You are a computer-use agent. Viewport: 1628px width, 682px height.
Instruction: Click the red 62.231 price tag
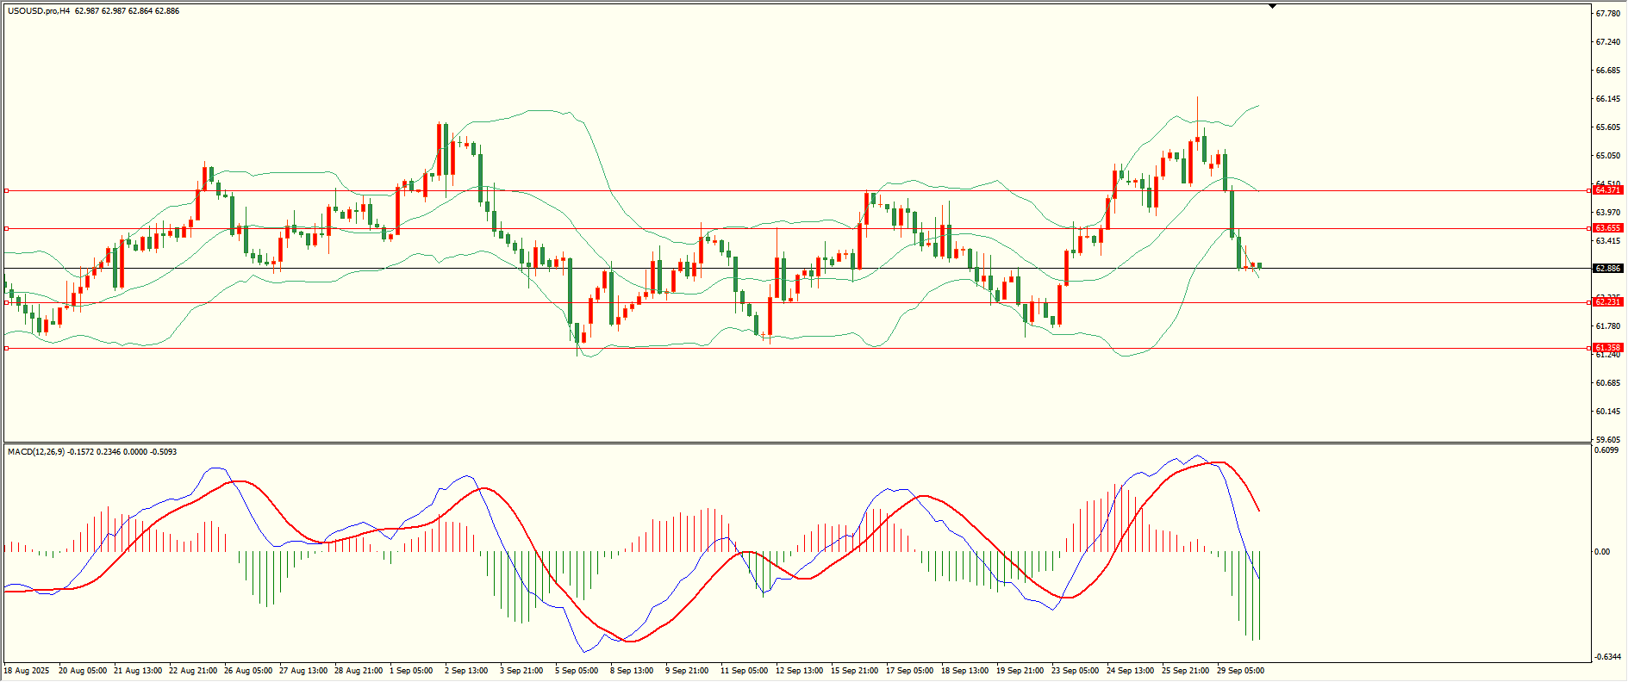[1607, 302]
